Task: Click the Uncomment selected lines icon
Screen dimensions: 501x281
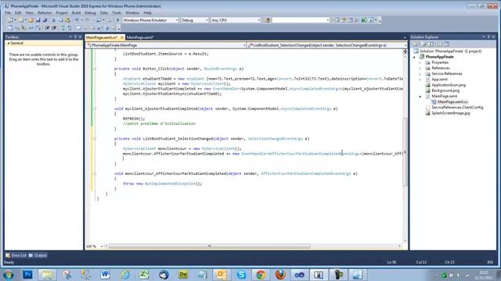Action: point(69,28)
